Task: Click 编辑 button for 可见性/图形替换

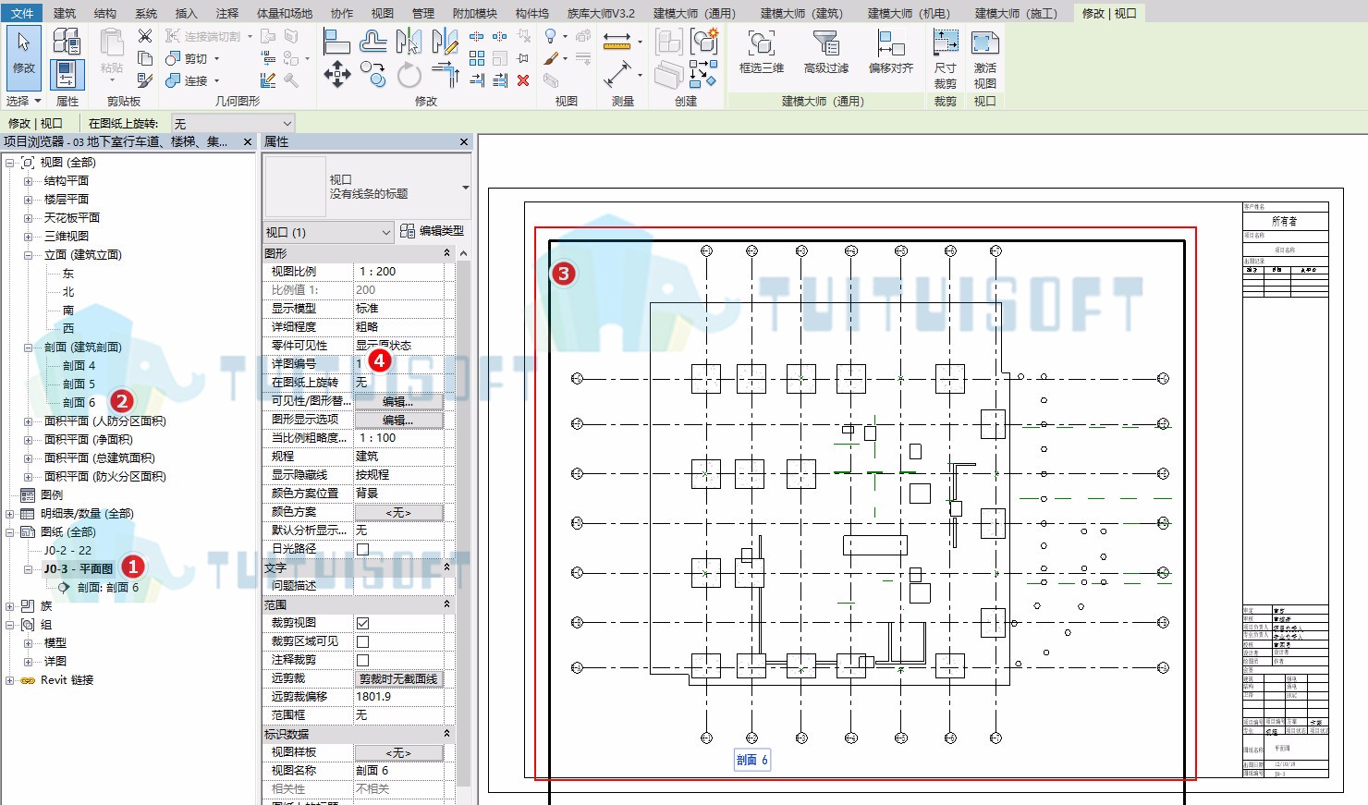Action: (x=398, y=401)
